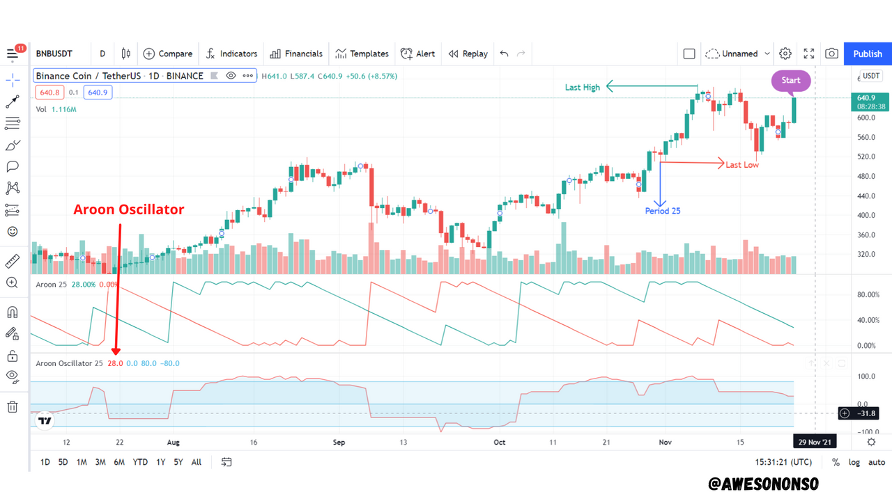Select the 1M time range

(82, 462)
